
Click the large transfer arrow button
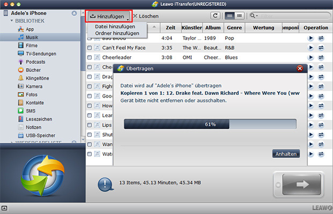(x=301, y=185)
